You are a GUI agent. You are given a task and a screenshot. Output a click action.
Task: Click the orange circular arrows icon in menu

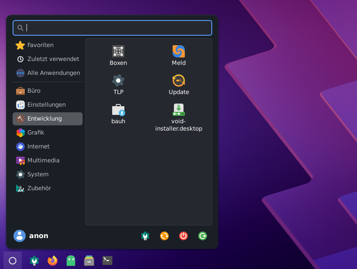[164, 236]
